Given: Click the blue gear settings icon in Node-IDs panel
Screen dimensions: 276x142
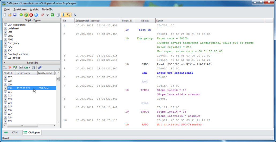Looking at the screenshot, I should (x=40, y=68).
